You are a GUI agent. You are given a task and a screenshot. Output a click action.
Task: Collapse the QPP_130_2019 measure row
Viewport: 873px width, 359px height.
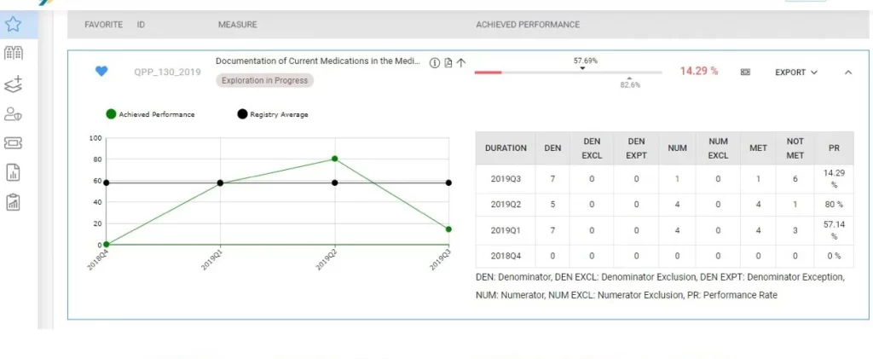tap(848, 72)
